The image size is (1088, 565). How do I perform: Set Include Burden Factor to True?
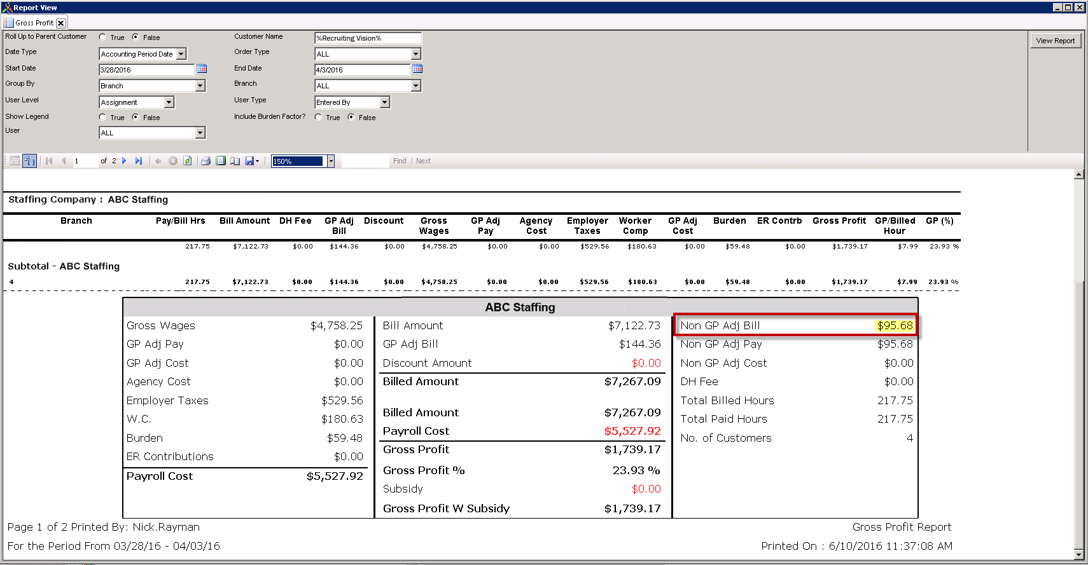coord(318,117)
